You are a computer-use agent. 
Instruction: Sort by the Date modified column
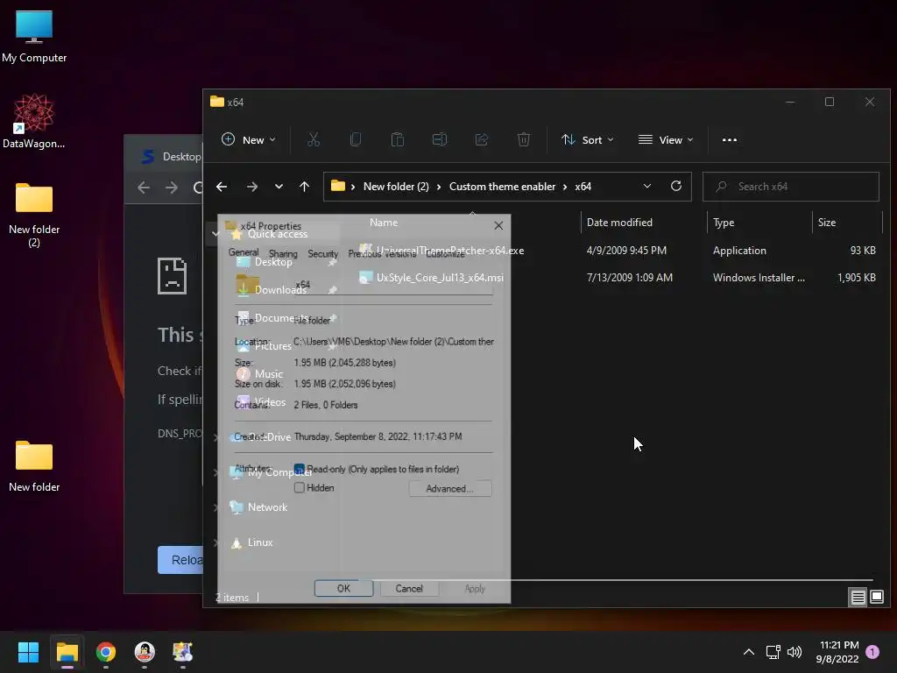click(619, 222)
